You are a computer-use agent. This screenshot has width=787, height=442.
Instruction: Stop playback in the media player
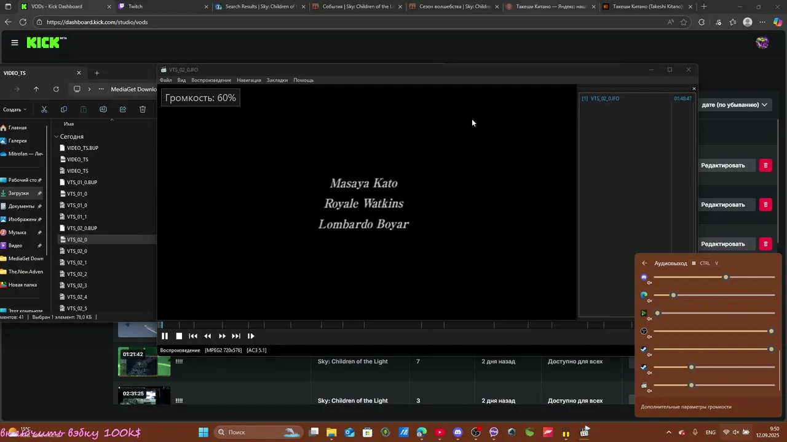coord(179,336)
